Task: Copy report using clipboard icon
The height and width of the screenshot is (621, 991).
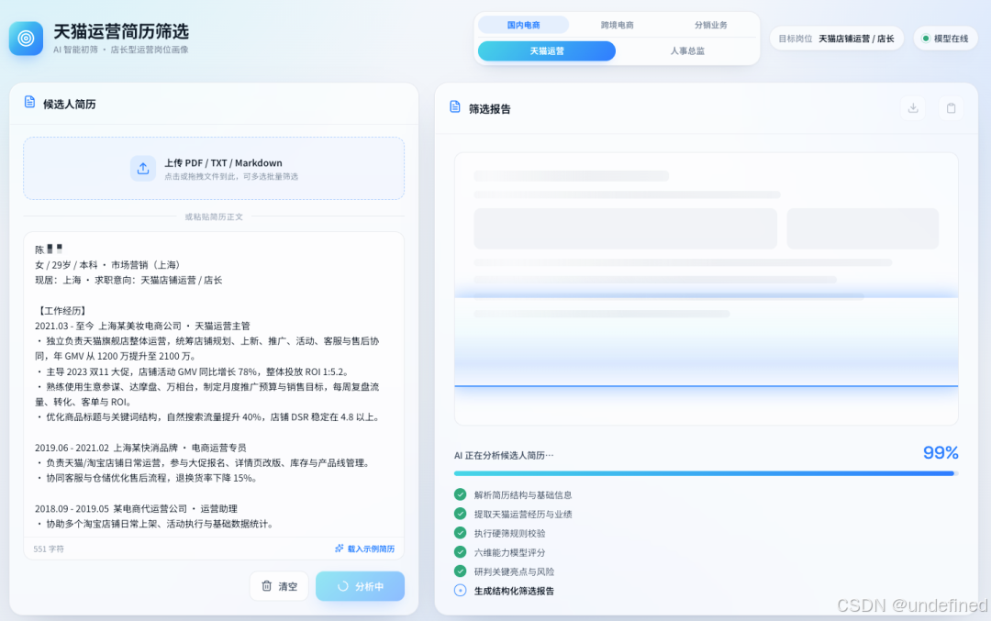Action: (x=952, y=108)
